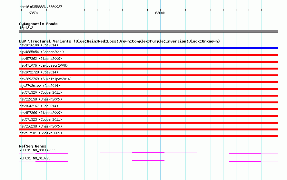
Task: Select the 16p13.2 band label
Action: [26, 28]
